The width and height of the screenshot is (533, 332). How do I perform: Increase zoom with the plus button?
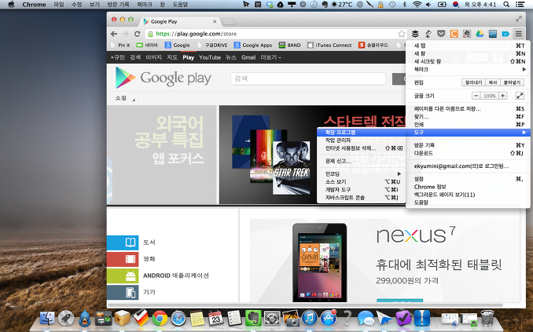point(502,96)
